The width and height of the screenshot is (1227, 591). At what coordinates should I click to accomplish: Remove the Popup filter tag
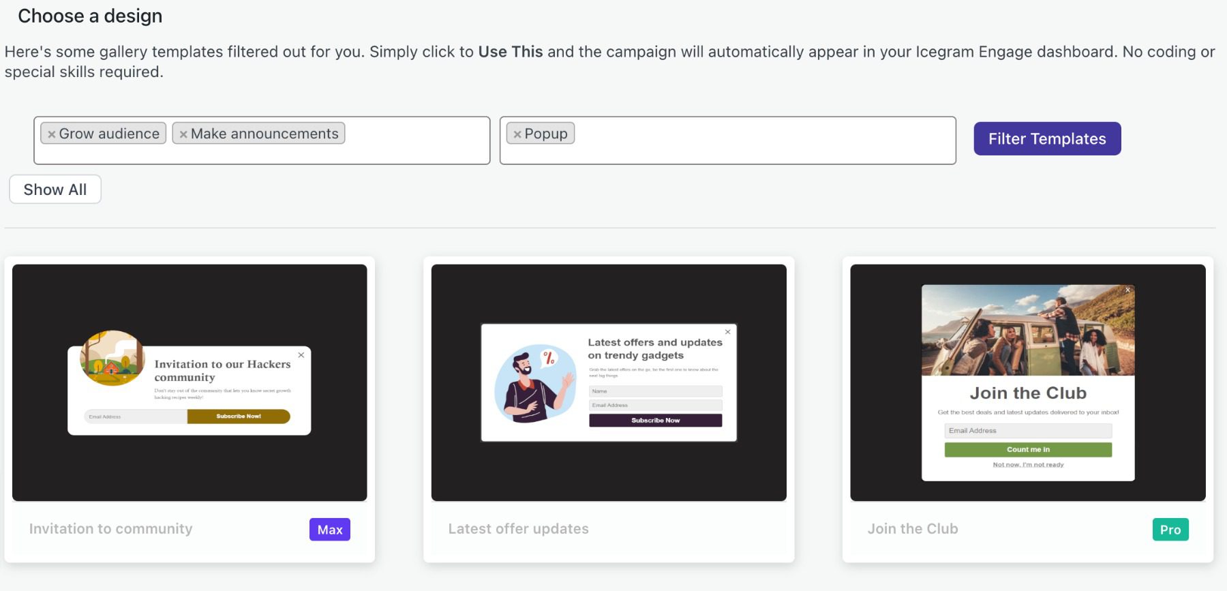pos(518,134)
